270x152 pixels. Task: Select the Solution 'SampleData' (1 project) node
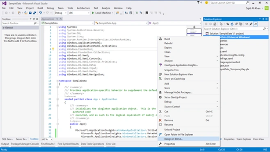point(227,34)
